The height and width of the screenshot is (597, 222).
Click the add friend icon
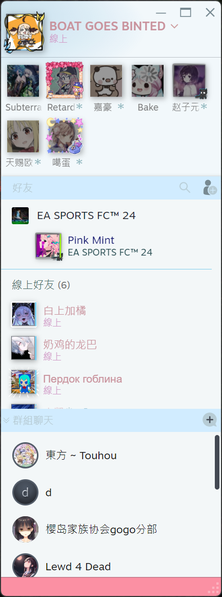(210, 187)
